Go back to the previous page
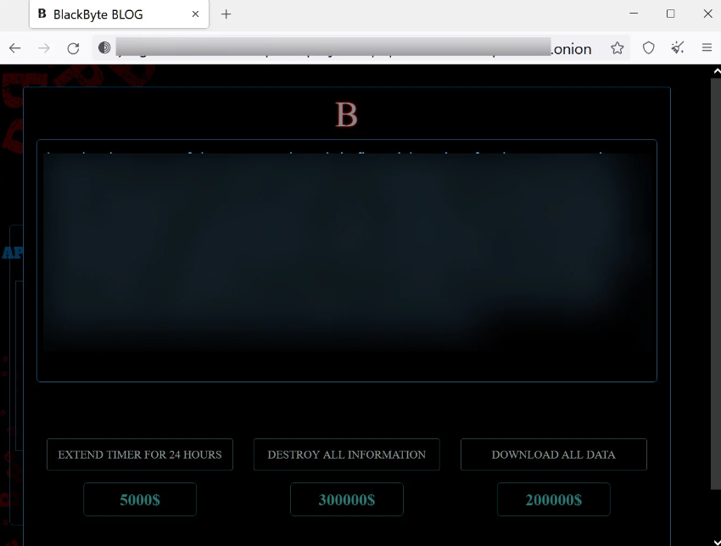The height and width of the screenshot is (546, 721). tap(14, 47)
